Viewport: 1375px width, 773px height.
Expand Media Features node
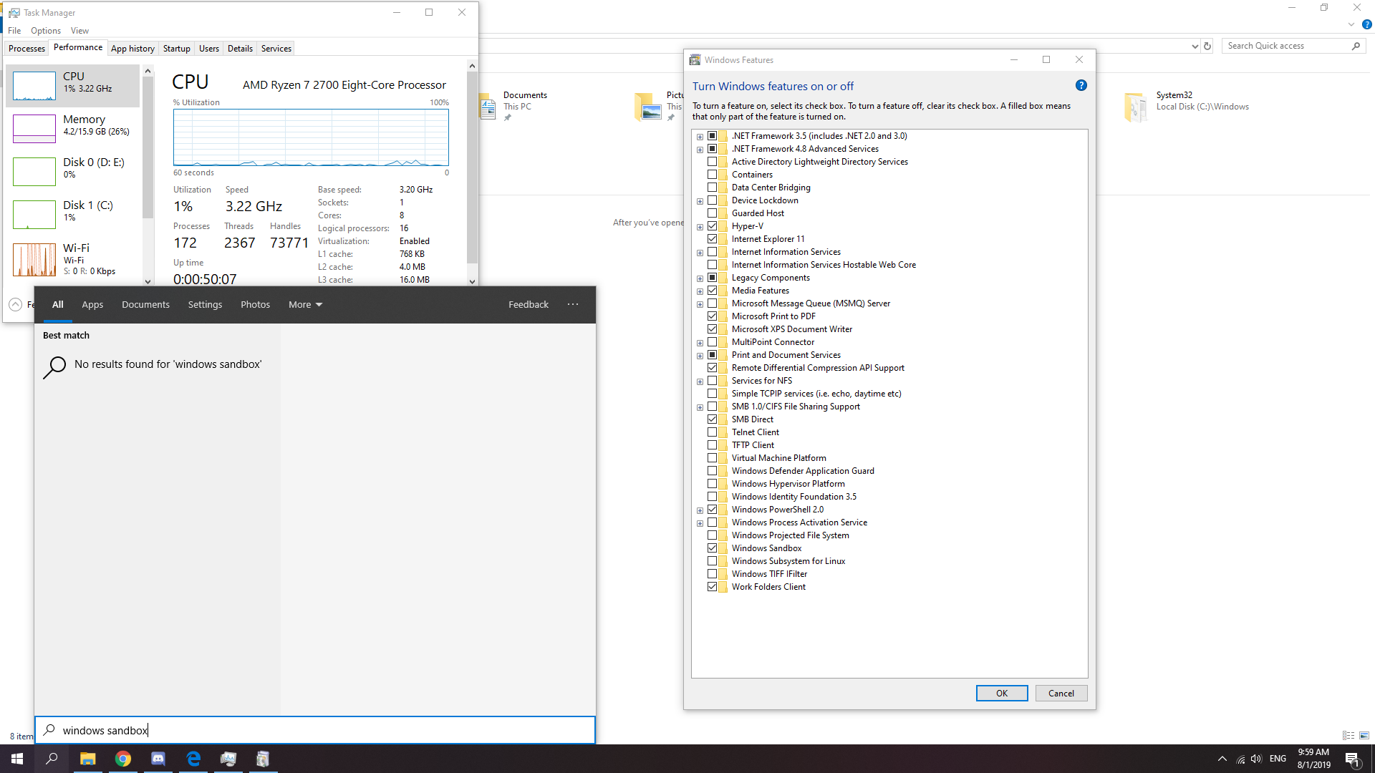pyautogui.click(x=700, y=291)
